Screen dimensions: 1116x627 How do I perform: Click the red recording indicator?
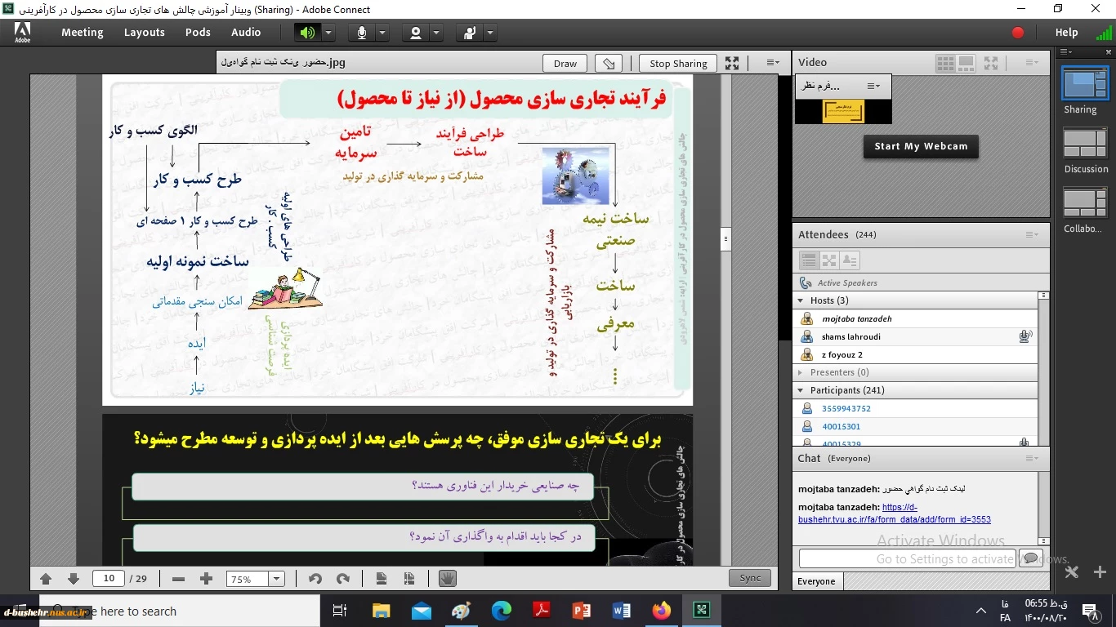1018,33
